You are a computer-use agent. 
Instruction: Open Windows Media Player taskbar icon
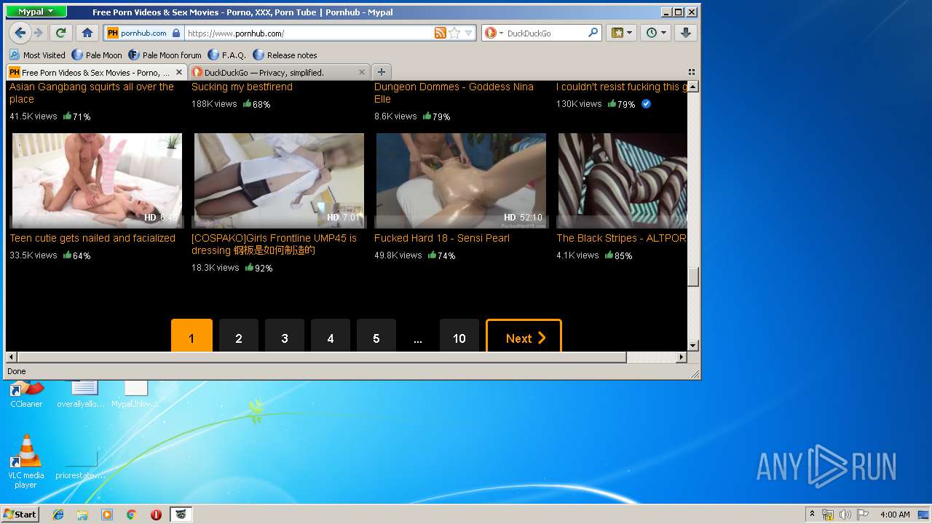coord(107,515)
